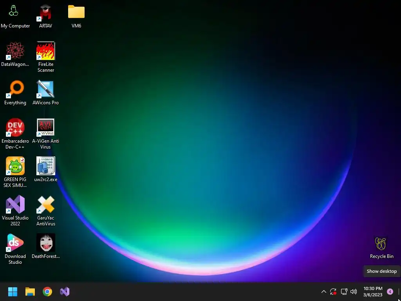
Task: Open File Explorer from the taskbar
Action: 30,292
